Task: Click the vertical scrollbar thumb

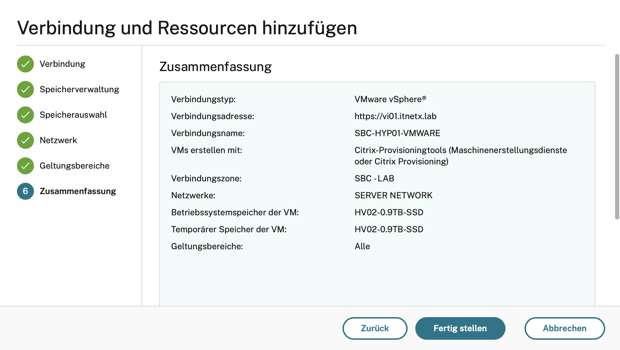Action: point(617,137)
